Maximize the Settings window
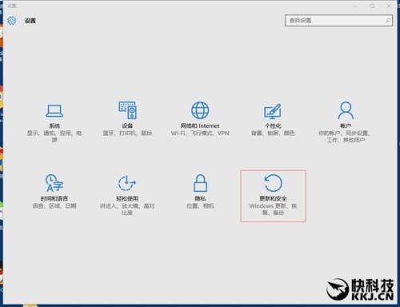The width and height of the screenshot is (400, 307). pos(372,6)
